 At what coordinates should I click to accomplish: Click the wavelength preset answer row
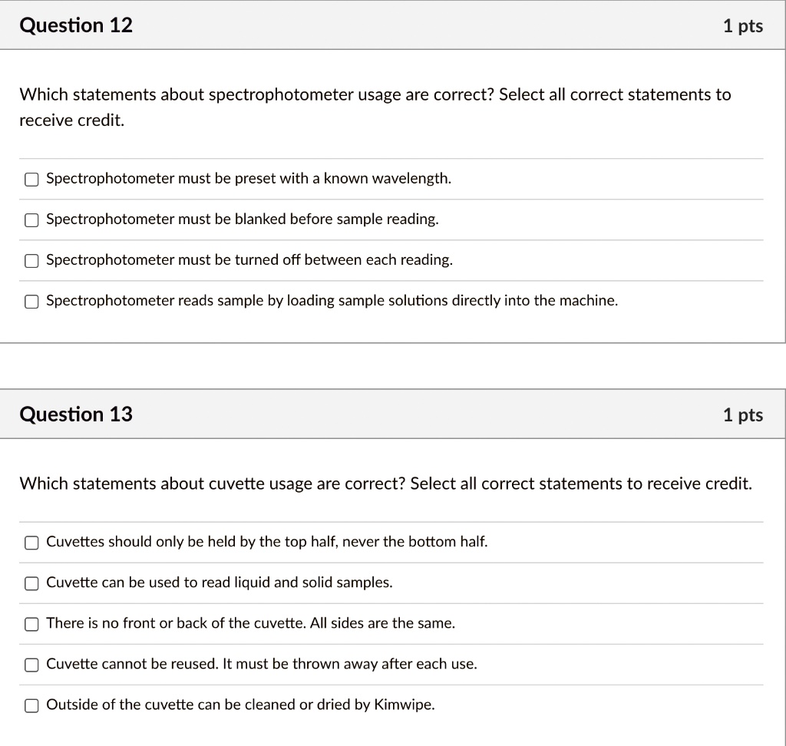click(249, 179)
